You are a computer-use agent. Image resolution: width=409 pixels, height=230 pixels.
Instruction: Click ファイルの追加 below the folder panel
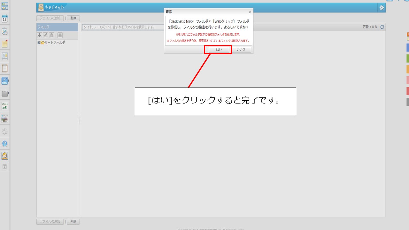point(50,222)
